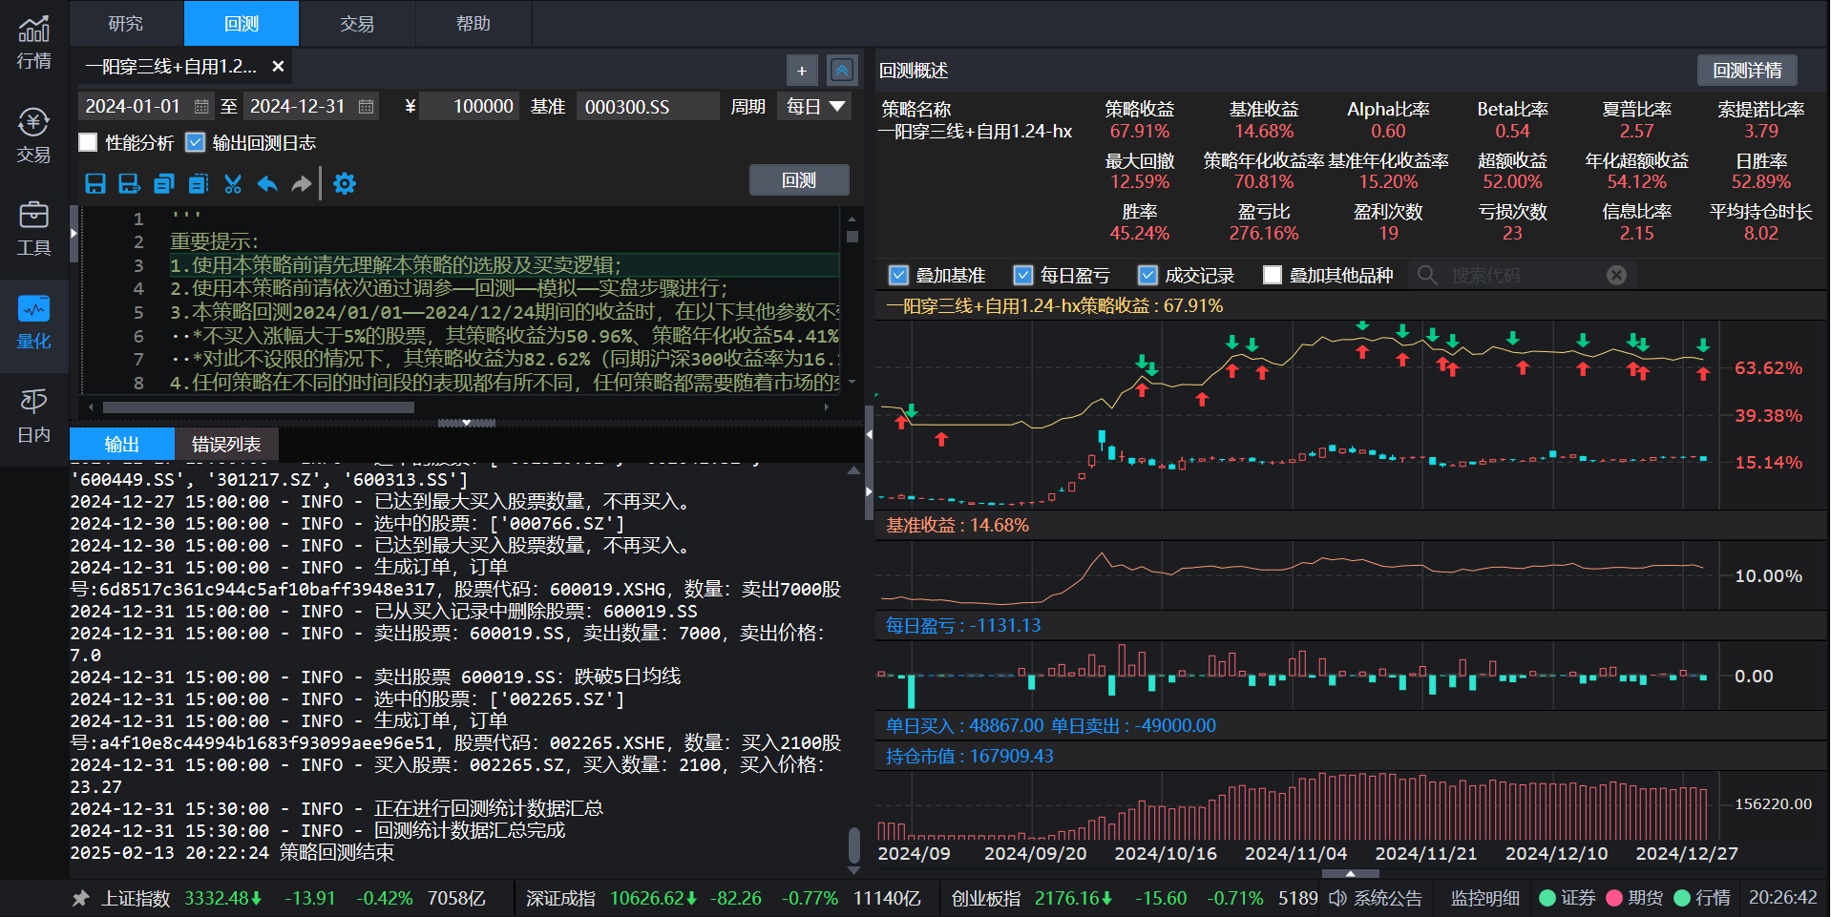Open 工具 in the left sidebar
Viewport: 1831px width, 917px height.
[33, 229]
